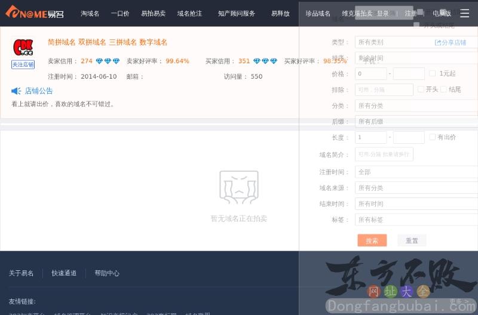478x315 pixels.
Task: Click the 重置 reset button
Action: click(x=412, y=240)
